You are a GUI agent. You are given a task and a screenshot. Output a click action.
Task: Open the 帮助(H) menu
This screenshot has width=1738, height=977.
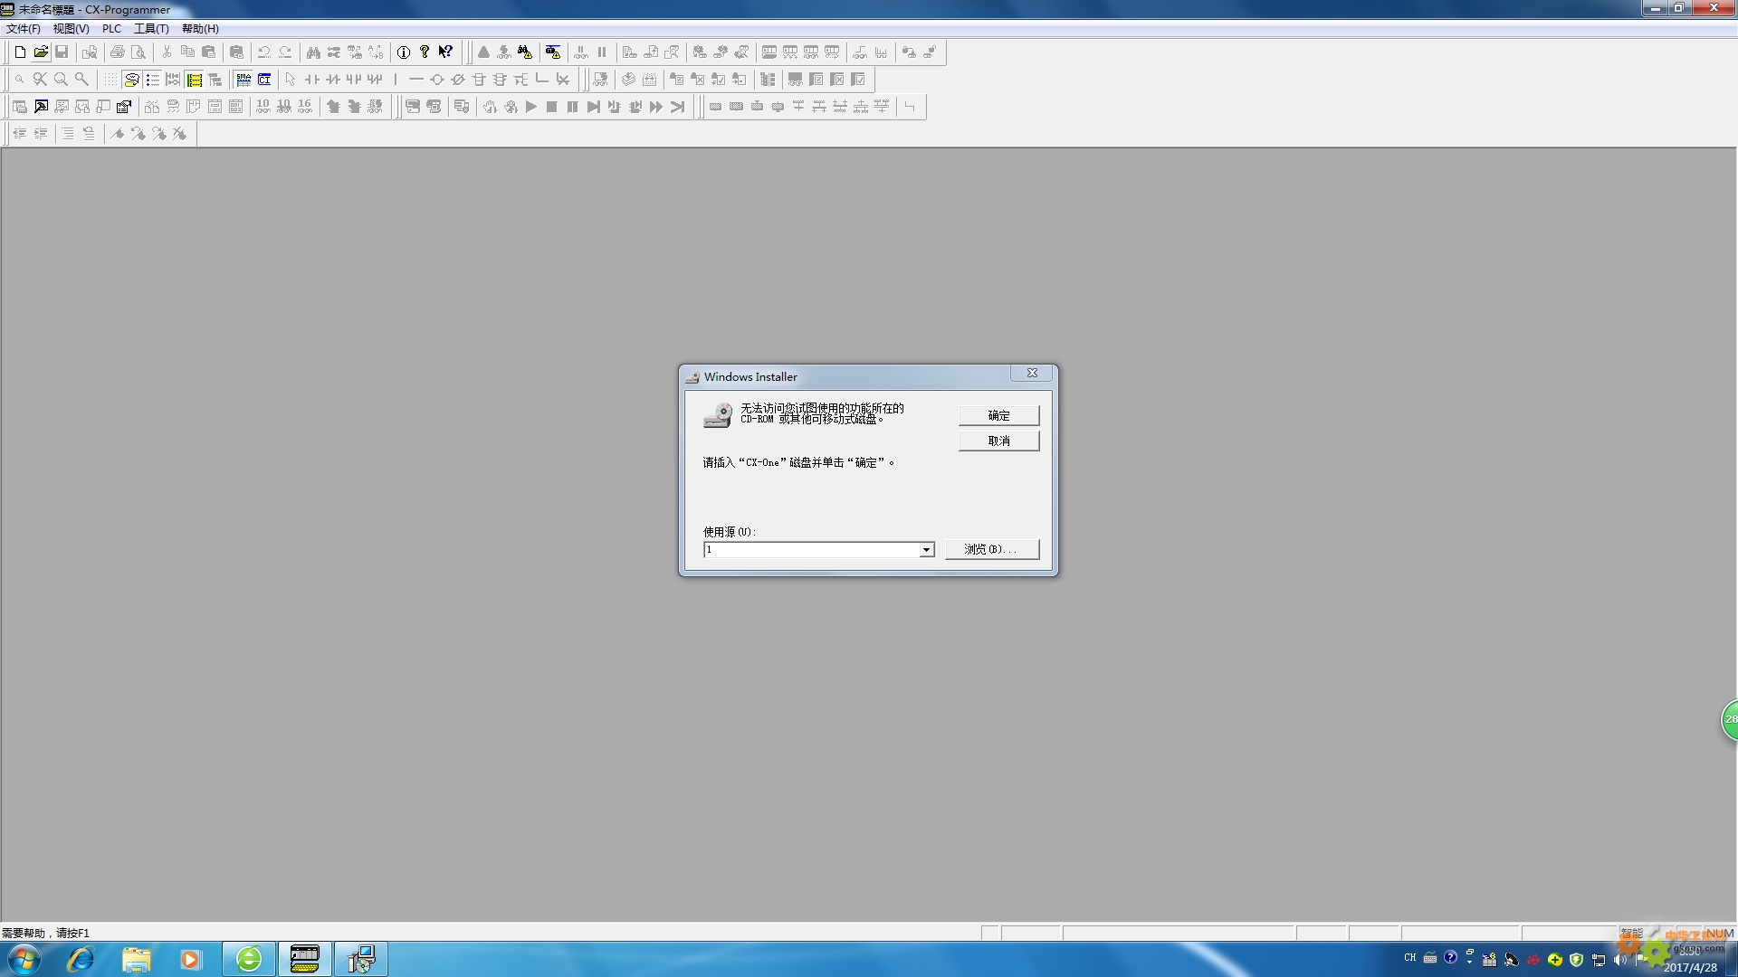200,28
